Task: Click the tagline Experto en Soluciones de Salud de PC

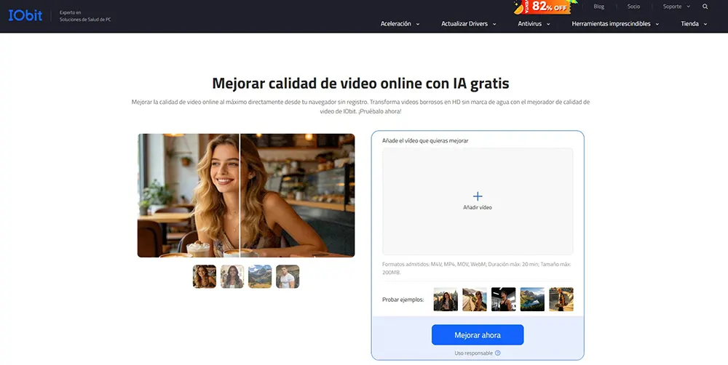Action: pos(85,16)
